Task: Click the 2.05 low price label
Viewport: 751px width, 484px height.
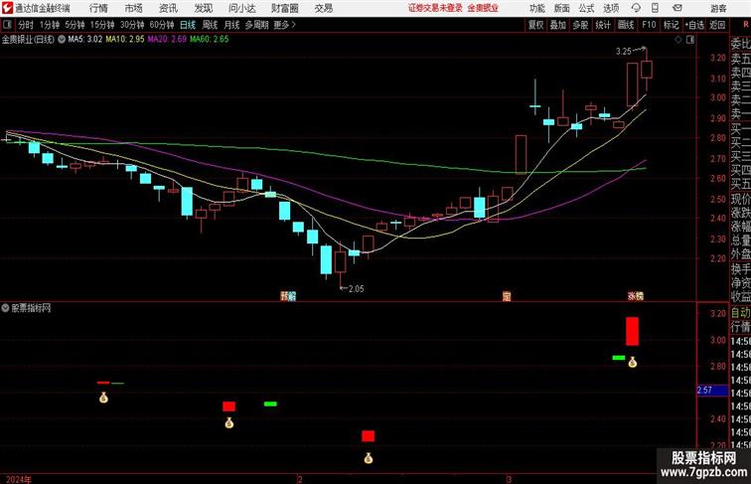Action: [x=357, y=289]
